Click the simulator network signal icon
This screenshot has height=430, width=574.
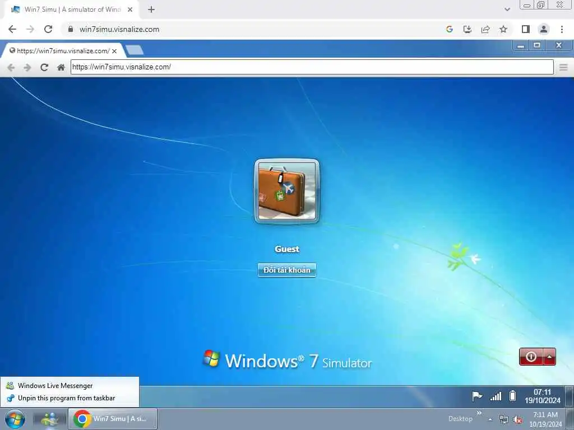(496, 396)
